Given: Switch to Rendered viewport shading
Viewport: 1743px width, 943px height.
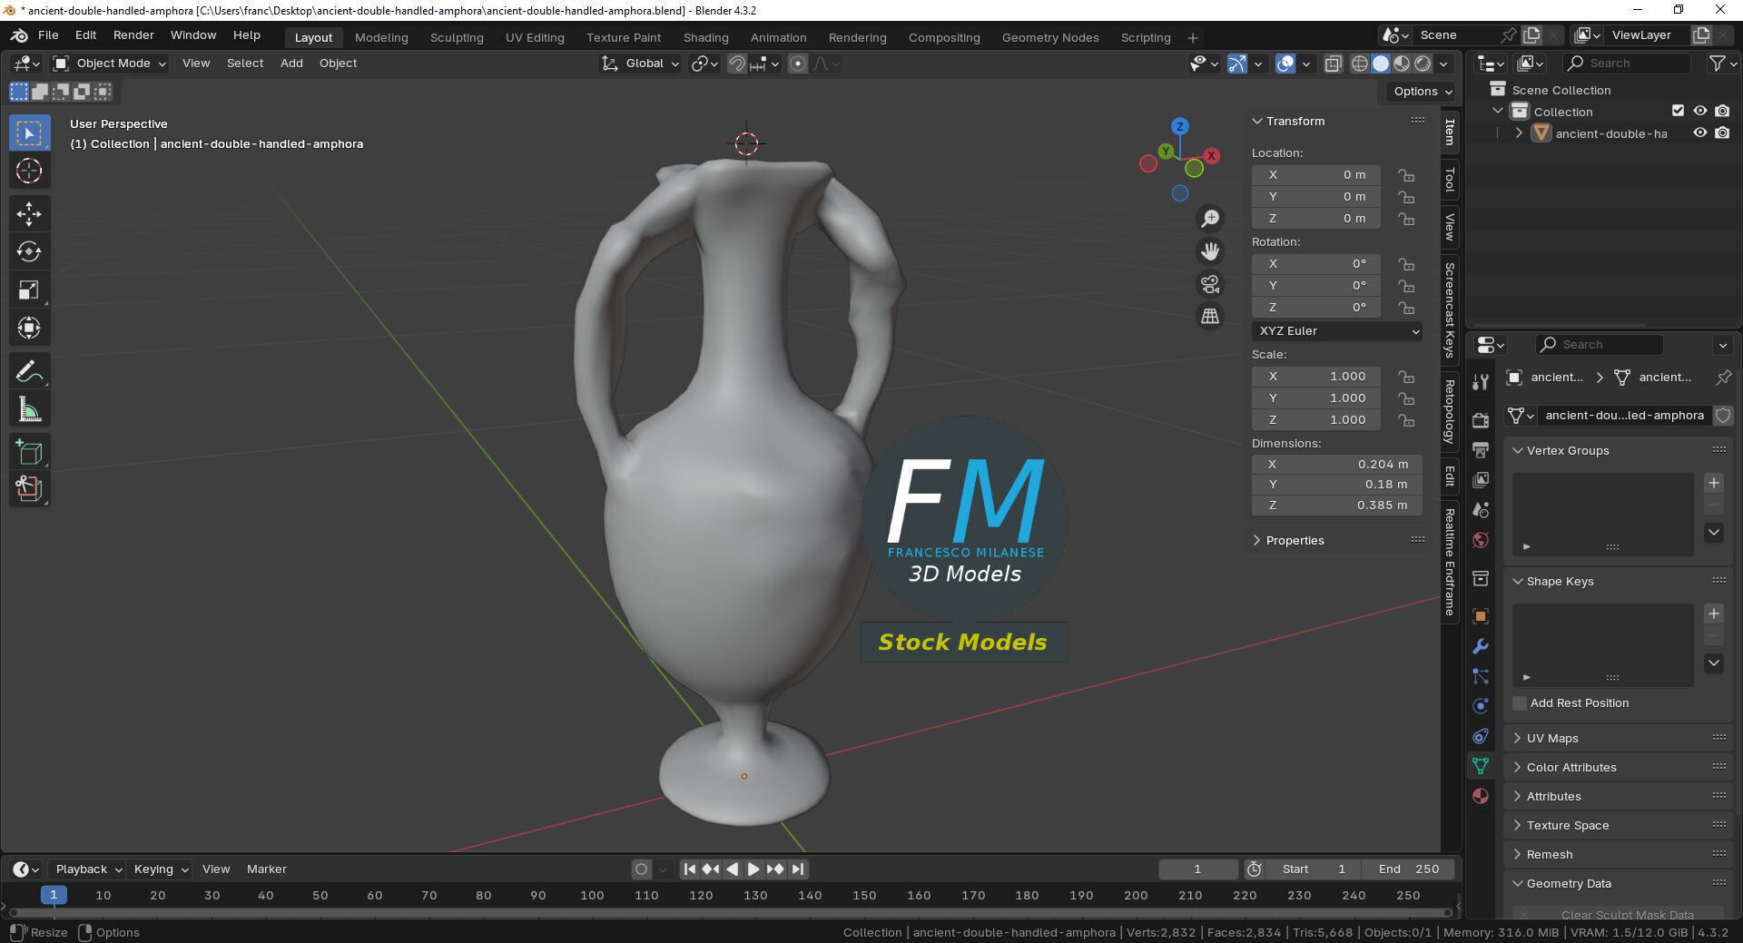Looking at the screenshot, I should click(x=1423, y=64).
